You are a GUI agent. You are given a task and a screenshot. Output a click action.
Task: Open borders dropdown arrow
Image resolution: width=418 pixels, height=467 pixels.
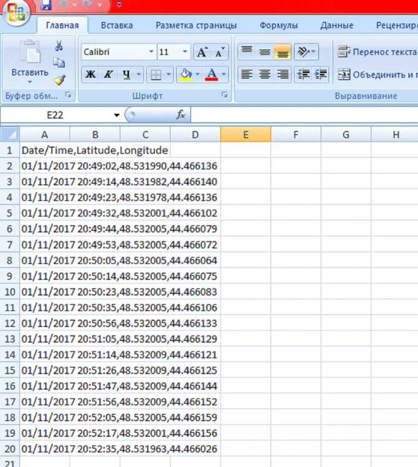tap(169, 74)
